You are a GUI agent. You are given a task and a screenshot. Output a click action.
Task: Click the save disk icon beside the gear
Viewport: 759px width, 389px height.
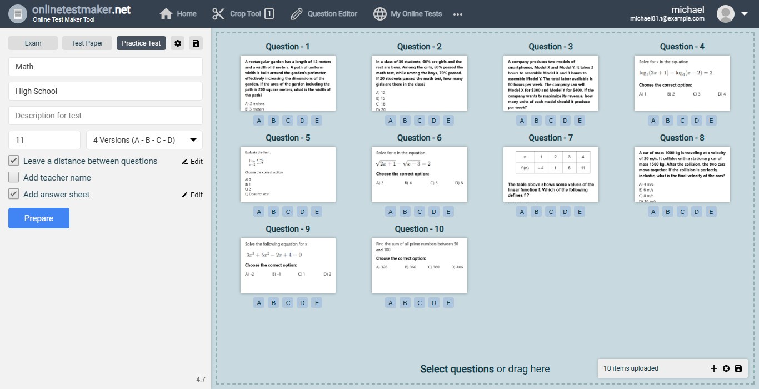tap(195, 43)
